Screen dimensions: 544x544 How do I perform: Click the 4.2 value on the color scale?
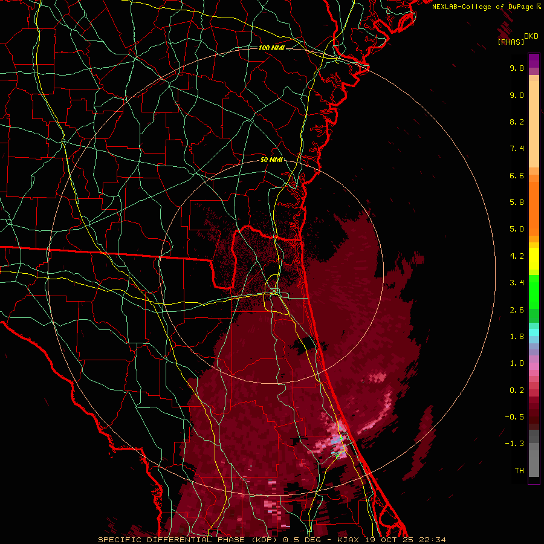coord(517,256)
